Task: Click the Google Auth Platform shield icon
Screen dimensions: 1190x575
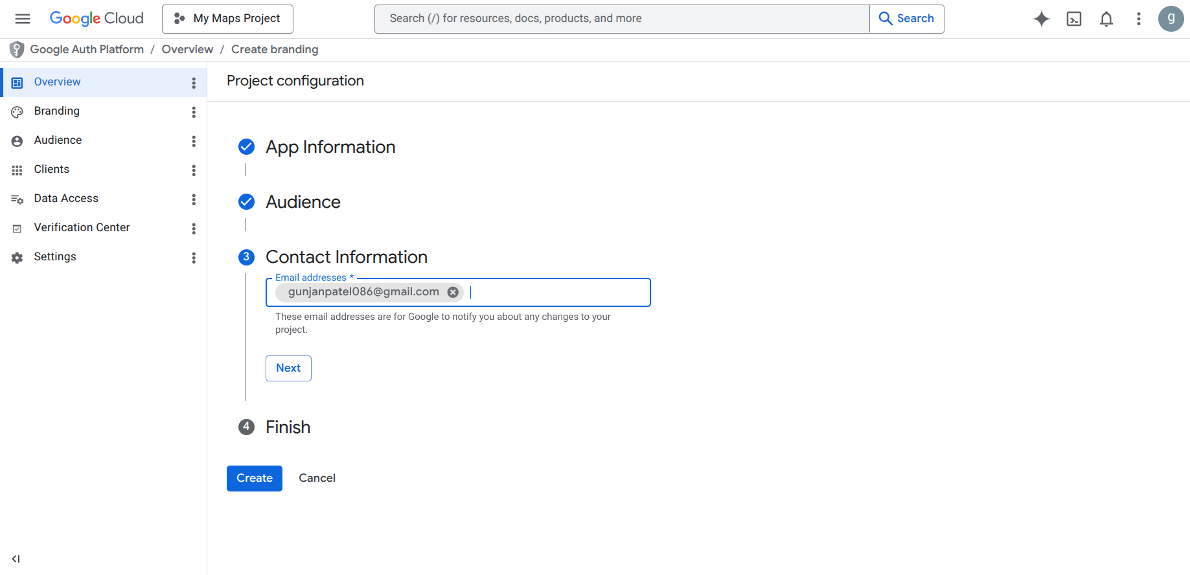Action: pos(17,50)
